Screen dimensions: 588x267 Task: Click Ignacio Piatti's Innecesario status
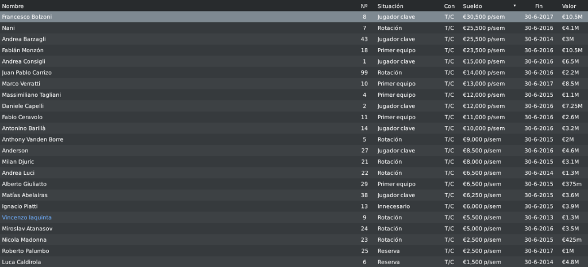tap(394, 206)
